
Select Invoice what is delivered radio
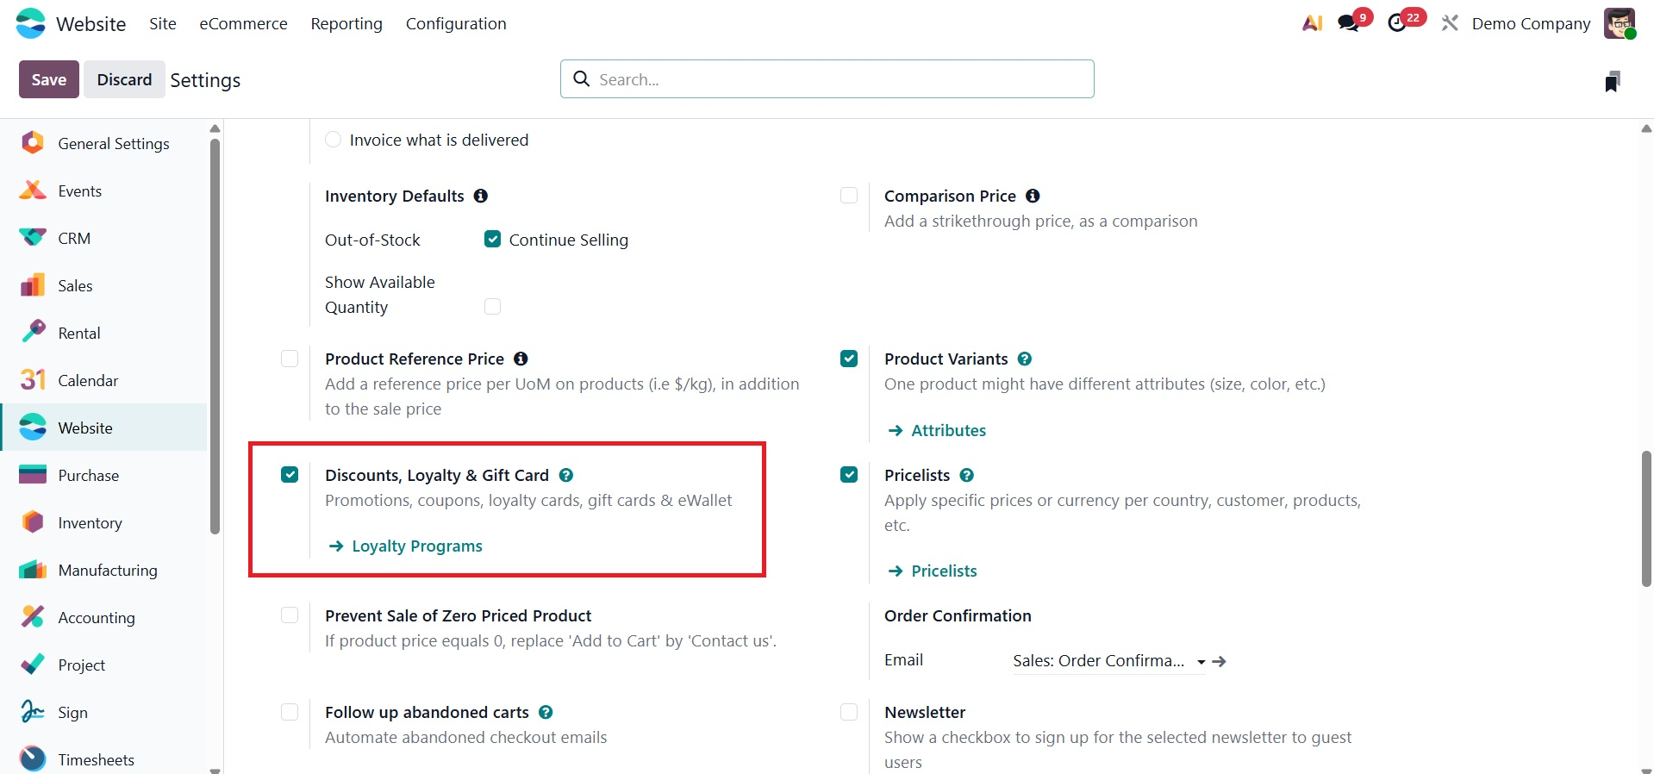pos(334,140)
